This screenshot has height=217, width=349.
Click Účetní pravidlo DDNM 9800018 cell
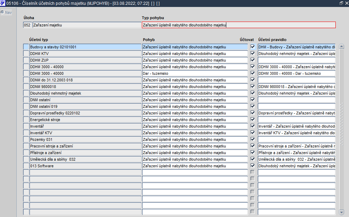tap(297, 87)
